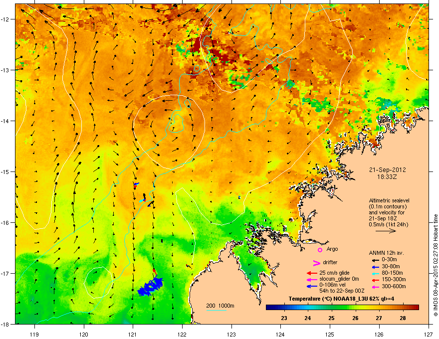This screenshot has width=439, height=339.
Task: Click the '300-600m' depth label
Action: tap(394, 287)
